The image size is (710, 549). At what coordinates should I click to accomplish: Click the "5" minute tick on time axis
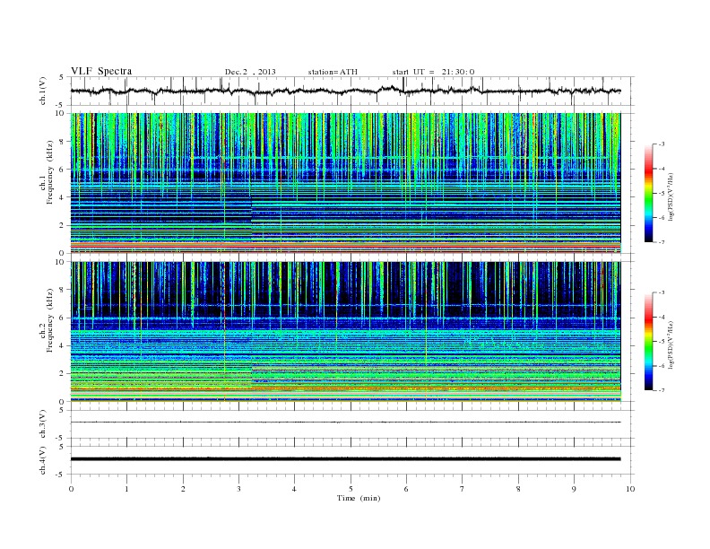click(x=351, y=489)
